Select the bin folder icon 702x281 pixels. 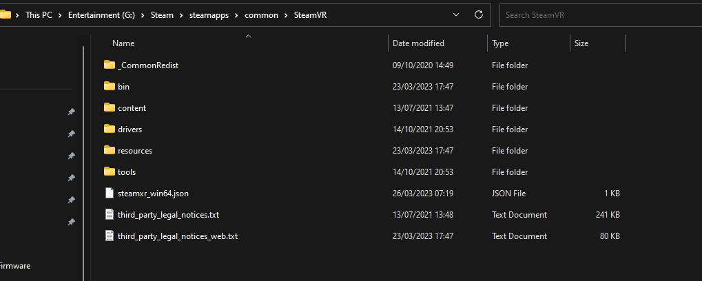(110, 86)
